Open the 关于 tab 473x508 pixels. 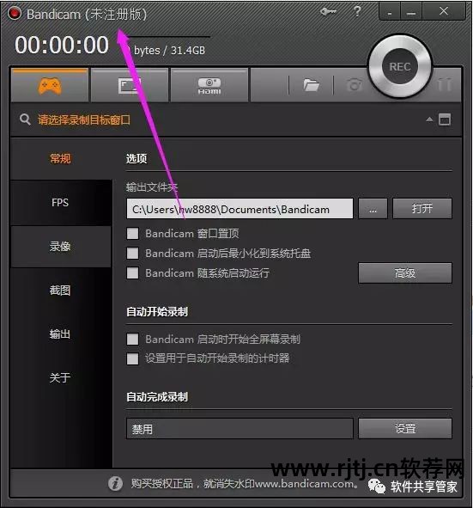[60, 377]
